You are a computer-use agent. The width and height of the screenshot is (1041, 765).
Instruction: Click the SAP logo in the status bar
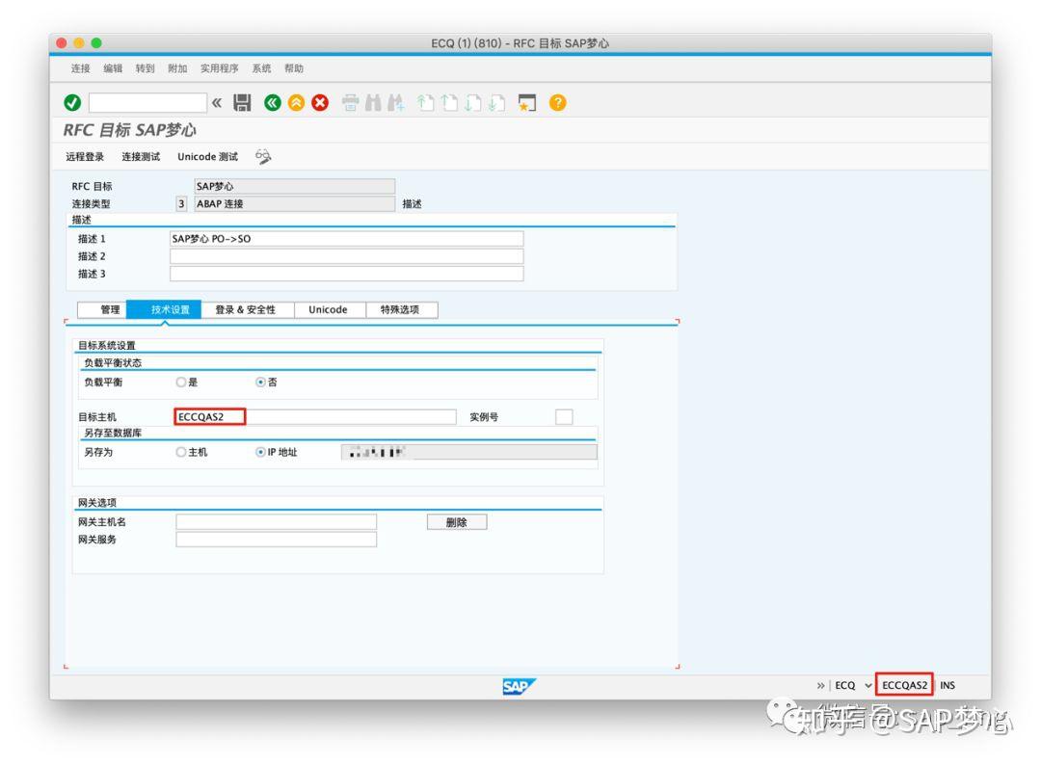point(519,686)
